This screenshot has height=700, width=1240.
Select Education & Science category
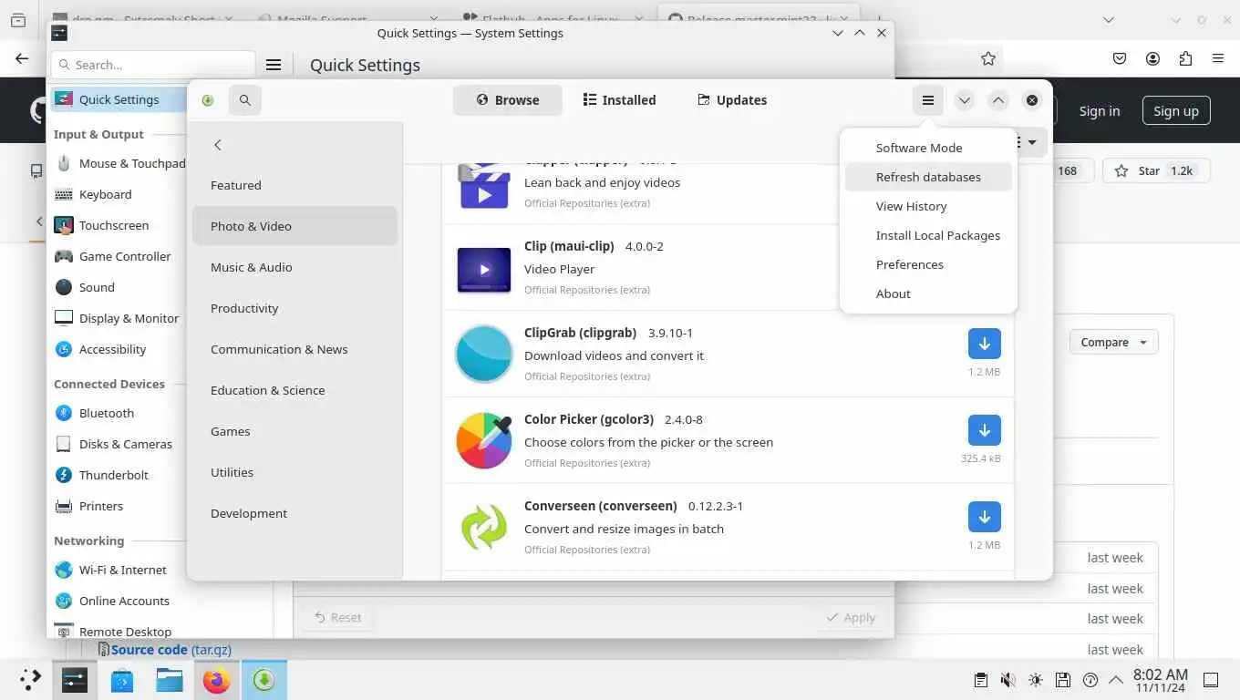point(294,390)
